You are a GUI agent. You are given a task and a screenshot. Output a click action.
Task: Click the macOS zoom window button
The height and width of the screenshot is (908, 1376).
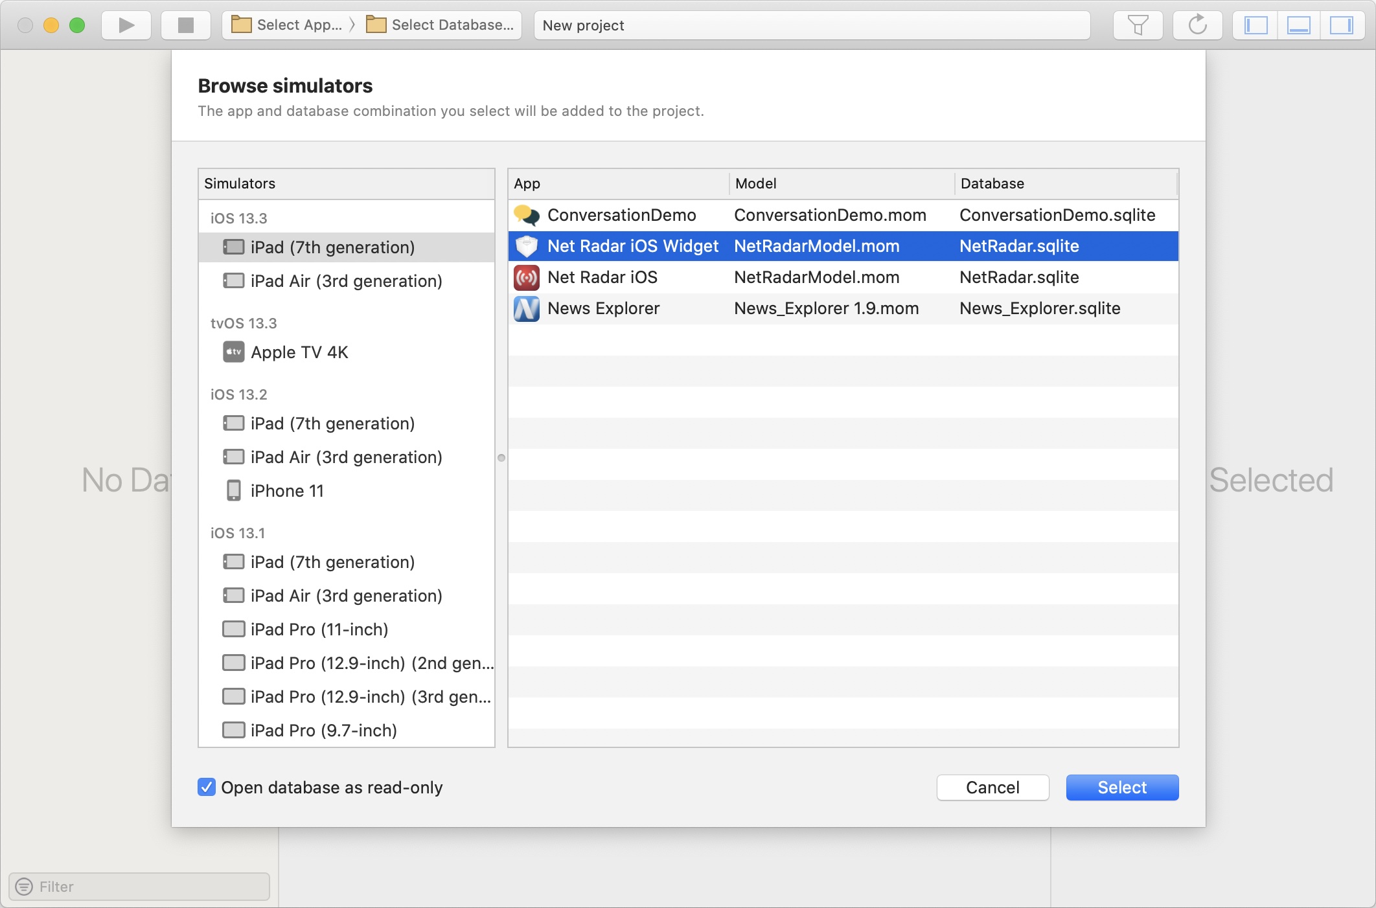pyautogui.click(x=77, y=25)
